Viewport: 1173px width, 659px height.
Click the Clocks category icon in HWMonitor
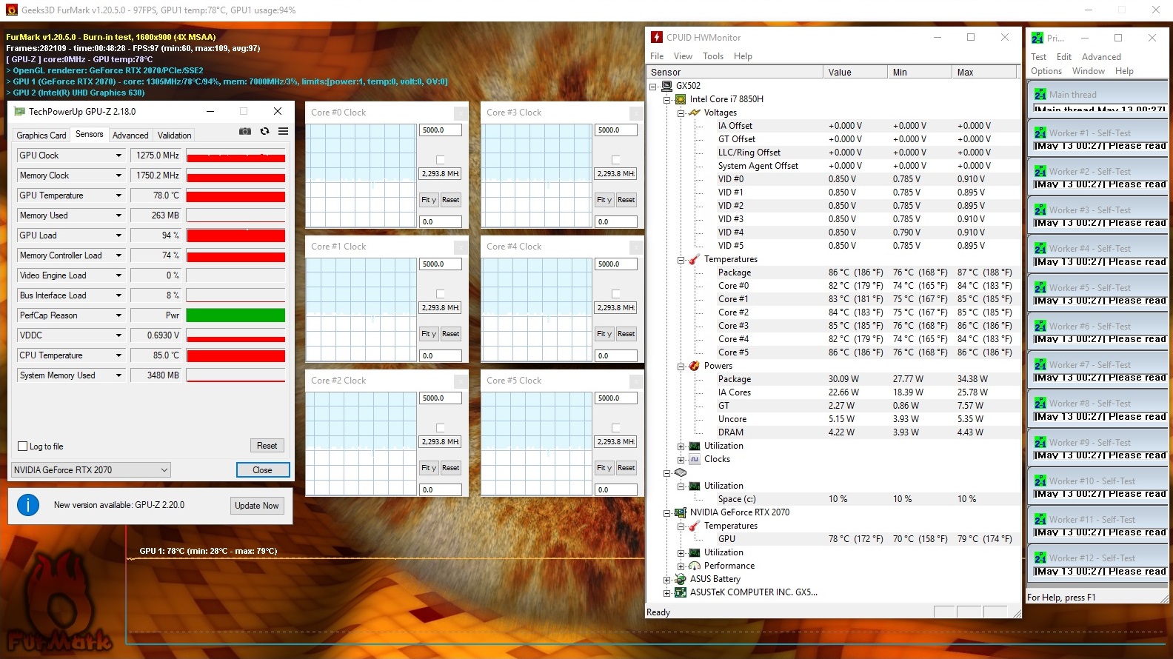pos(695,459)
